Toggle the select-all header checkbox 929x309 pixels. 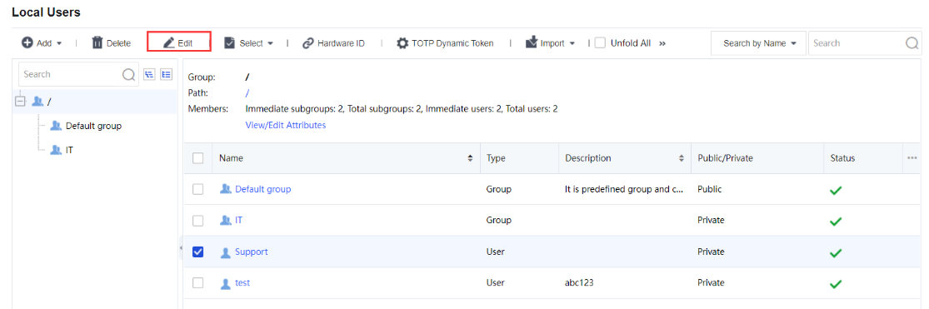click(x=198, y=158)
